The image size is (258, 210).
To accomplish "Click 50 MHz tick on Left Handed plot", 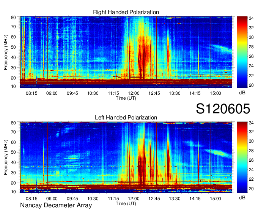I will point(13,152).
